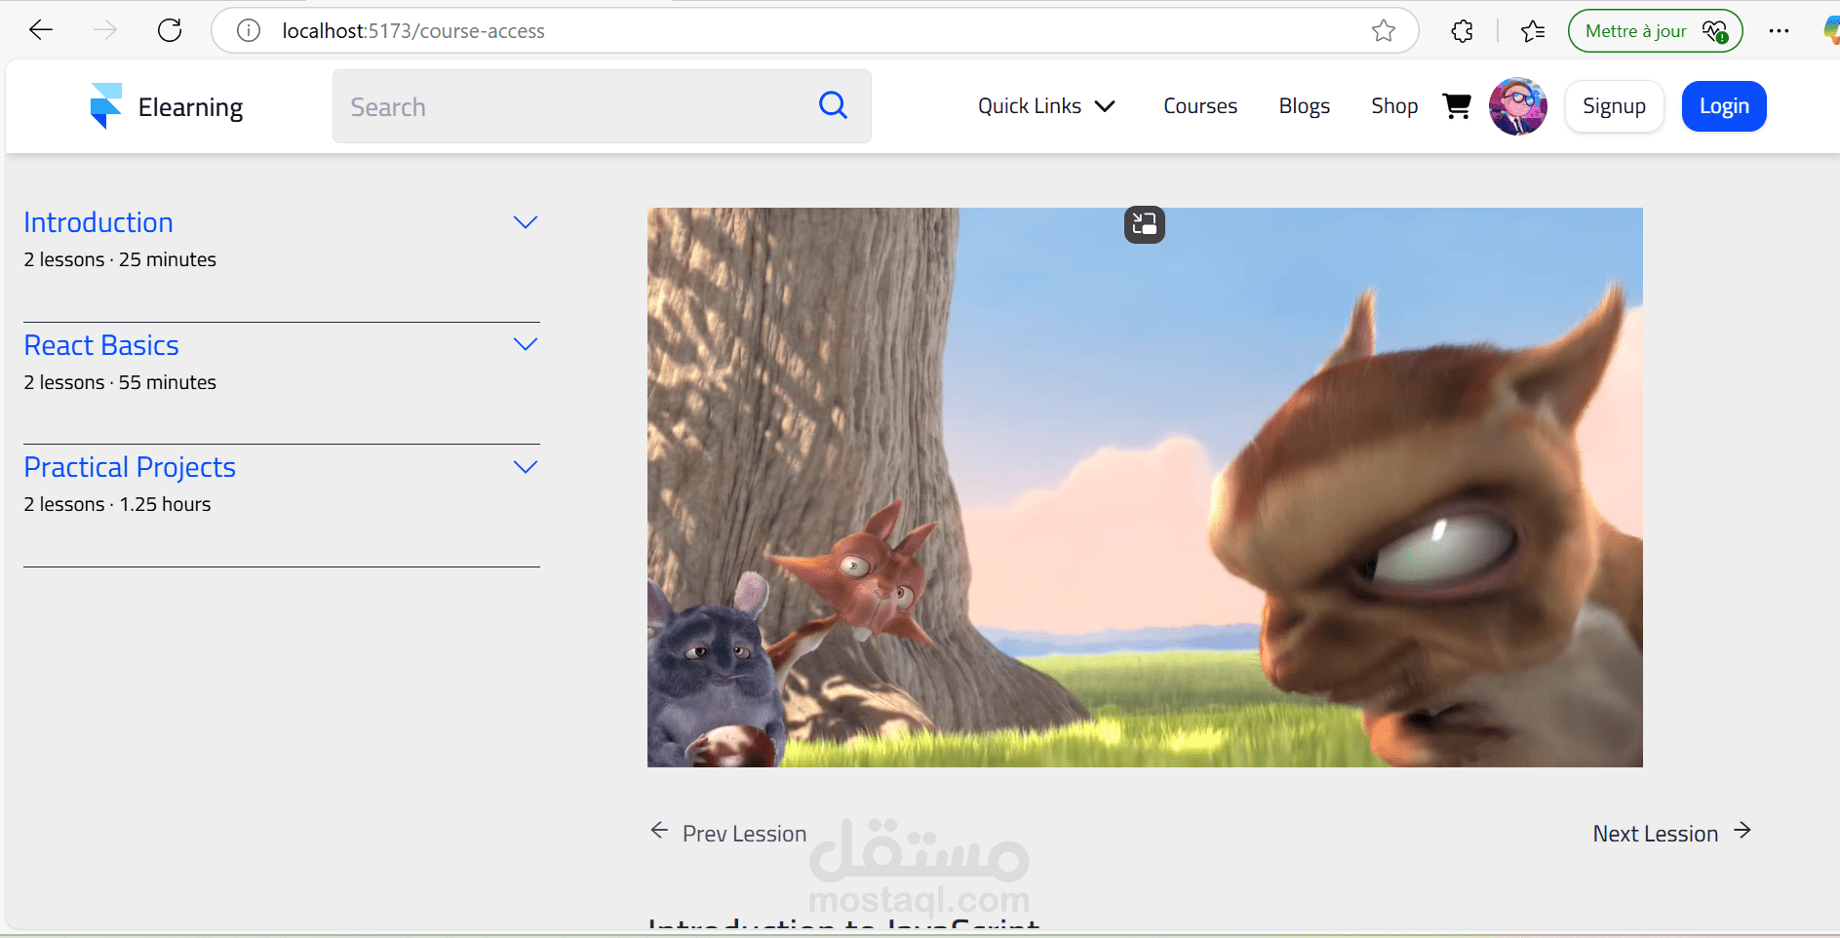
Task: Click the disabled browser forward arrow
Action: (104, 30)
